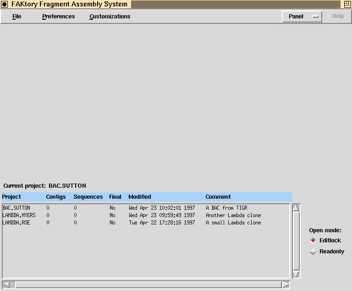Click the scroll left arrow below project list
The height and width of the screenshot is (291, 352).
6,285
